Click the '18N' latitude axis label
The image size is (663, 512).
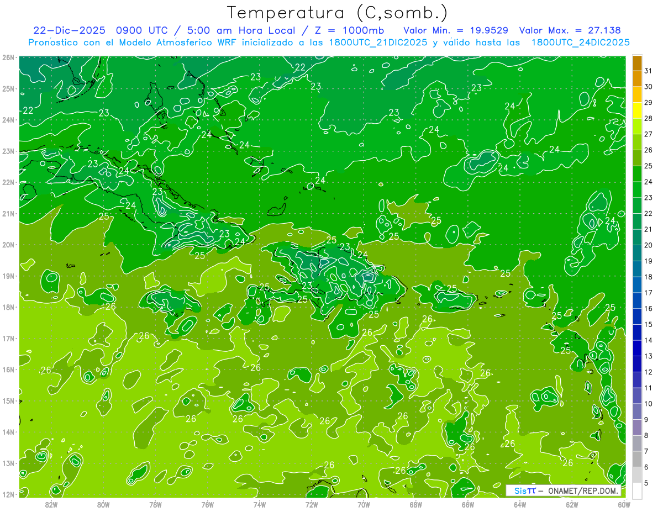(8, 307)
